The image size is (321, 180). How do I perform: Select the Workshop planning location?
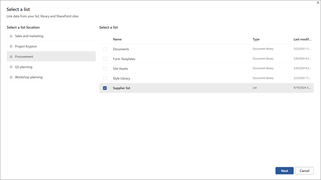tap(51, 77)
